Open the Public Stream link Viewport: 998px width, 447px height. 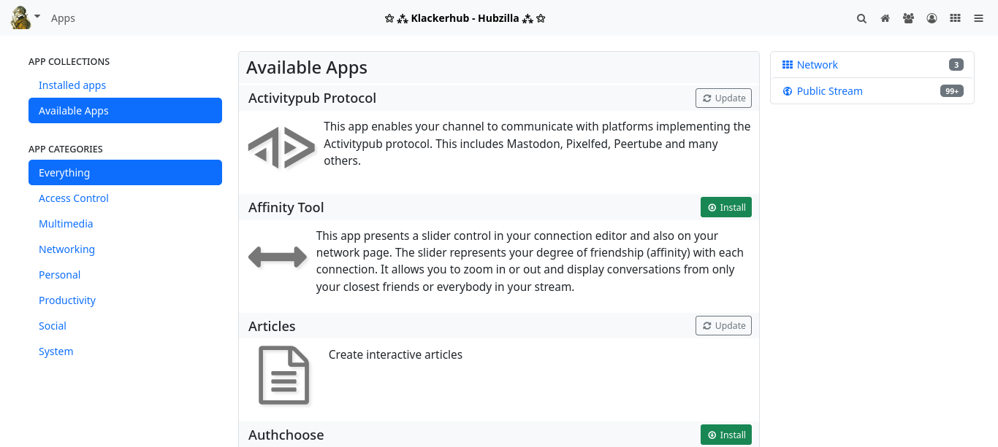(x=829, y=91)
